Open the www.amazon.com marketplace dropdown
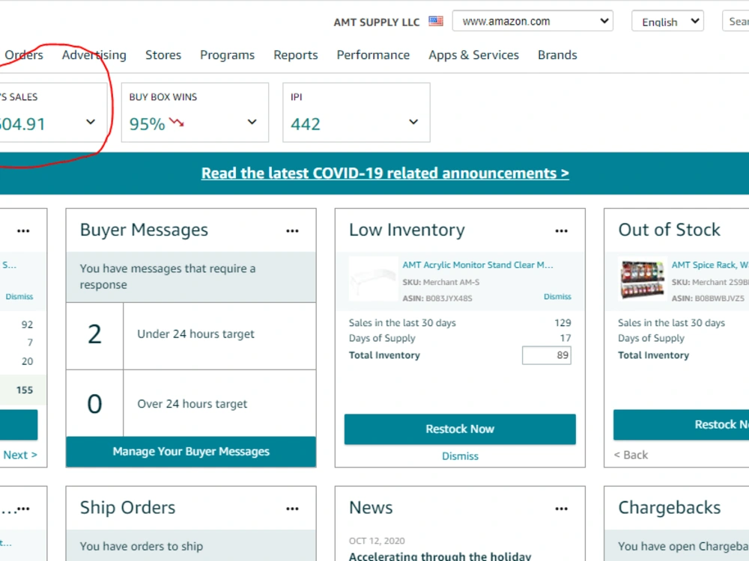The image size is (749, 561). tap(533, 22)
